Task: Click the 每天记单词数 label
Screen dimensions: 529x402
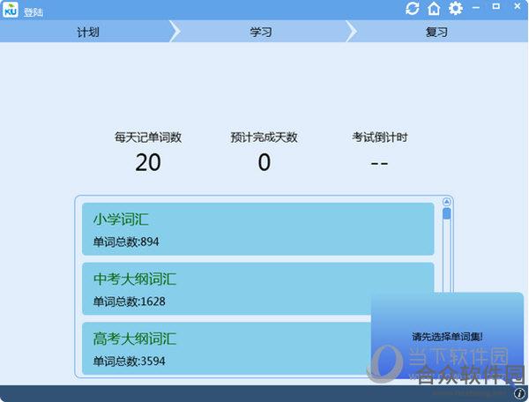Action: [x=148, y=138]
